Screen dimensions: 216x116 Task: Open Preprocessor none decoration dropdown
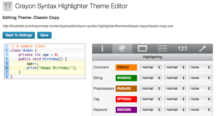point(200,89)
